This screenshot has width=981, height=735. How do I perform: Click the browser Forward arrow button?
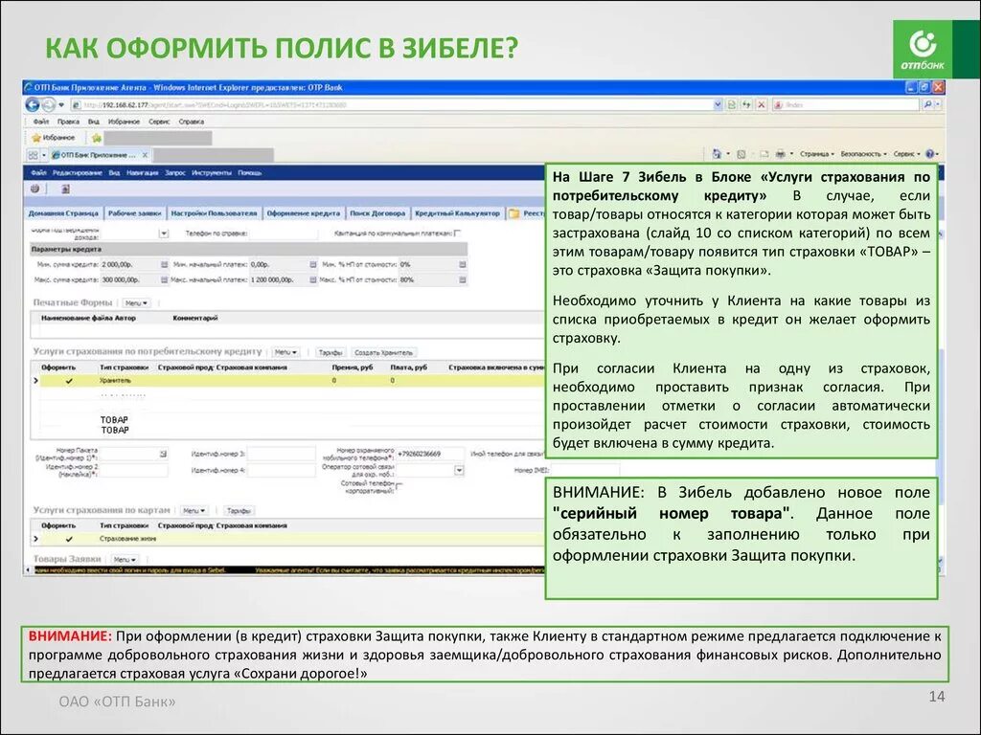48,104
